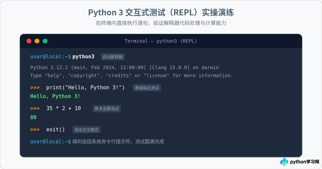The width and height of the screenshot is (322, 169).
Task: Click the 'Python 3.12.2 (main, Feb 2024...' version line
Action: pyautogui.click(x=125, y=67)
